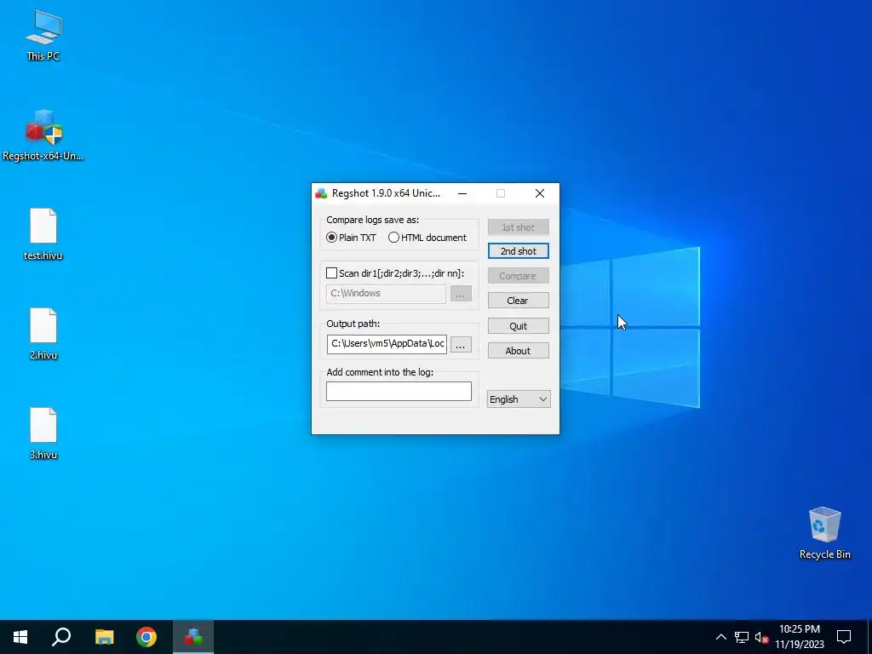Select HTML document radio option
Screen dimensions: 872x654
[x=427, y=238]
